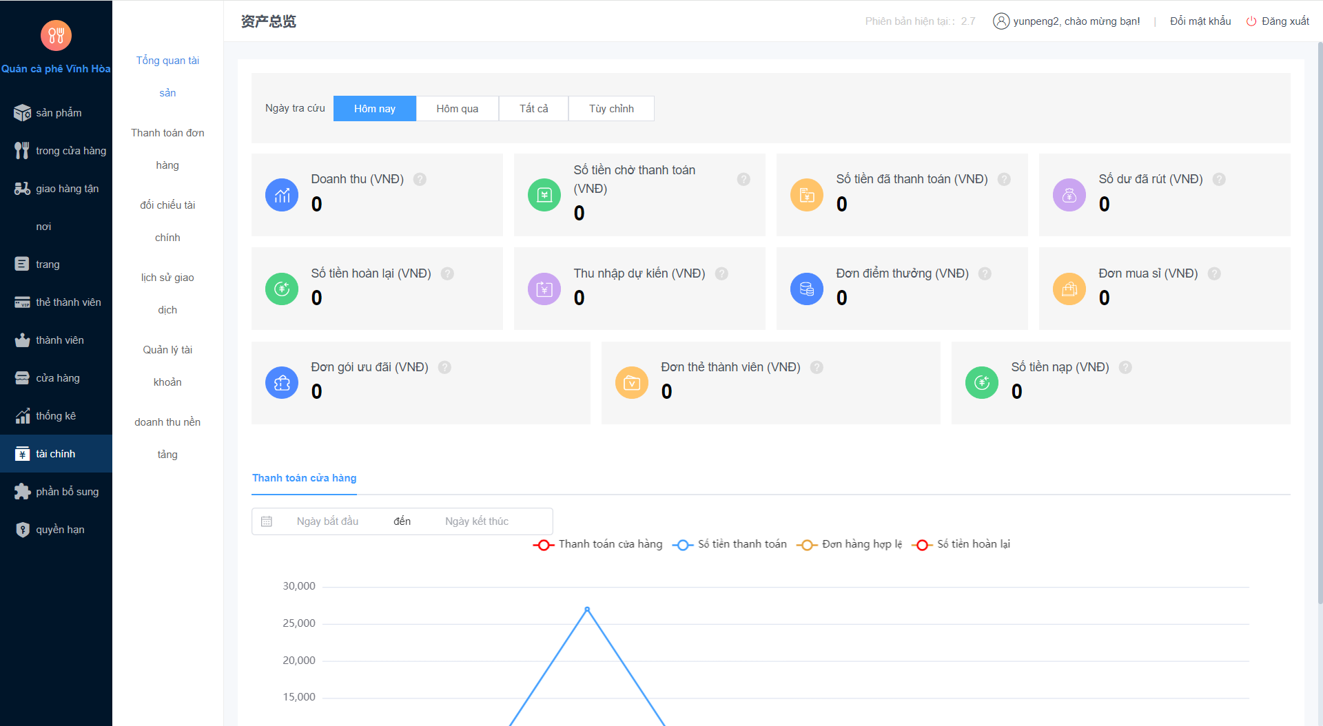This screenshot has width=1323, height=726.
Task: Click help icon next to Số dư đã rút
Action: pyautogui.click(x=1219, y=179)
